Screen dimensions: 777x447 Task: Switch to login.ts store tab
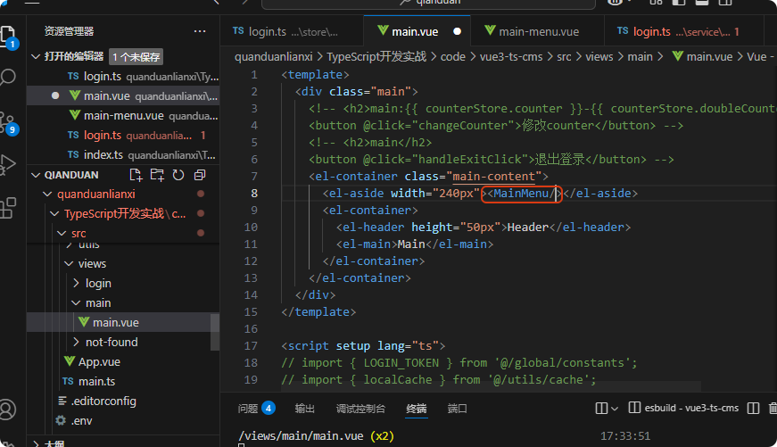pyautogui.click(x=292, y=32)
